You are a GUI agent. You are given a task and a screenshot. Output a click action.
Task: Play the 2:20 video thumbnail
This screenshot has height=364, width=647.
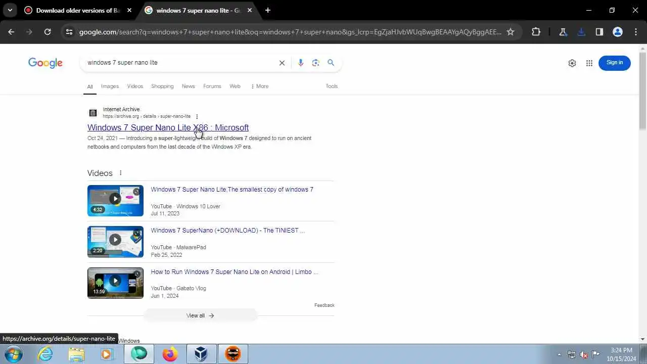click(x=115, y=242)
